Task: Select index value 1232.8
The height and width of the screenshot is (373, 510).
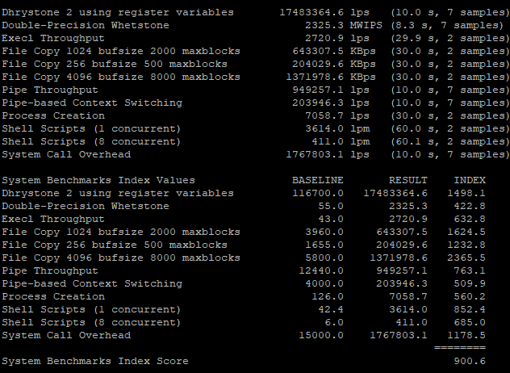Action: pyautogui.click(x=466, y=245)
